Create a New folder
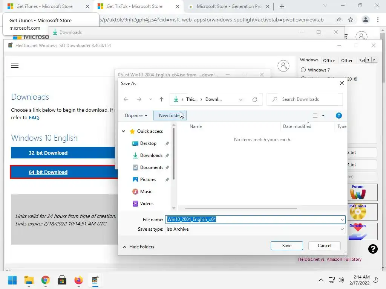This screenshot has height=289, width=386. point(170,116)
